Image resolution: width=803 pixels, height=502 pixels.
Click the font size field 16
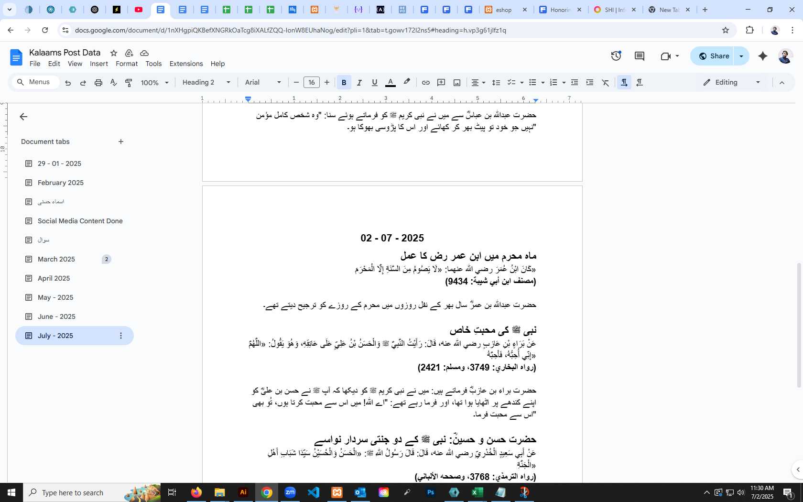pos(312,83)
